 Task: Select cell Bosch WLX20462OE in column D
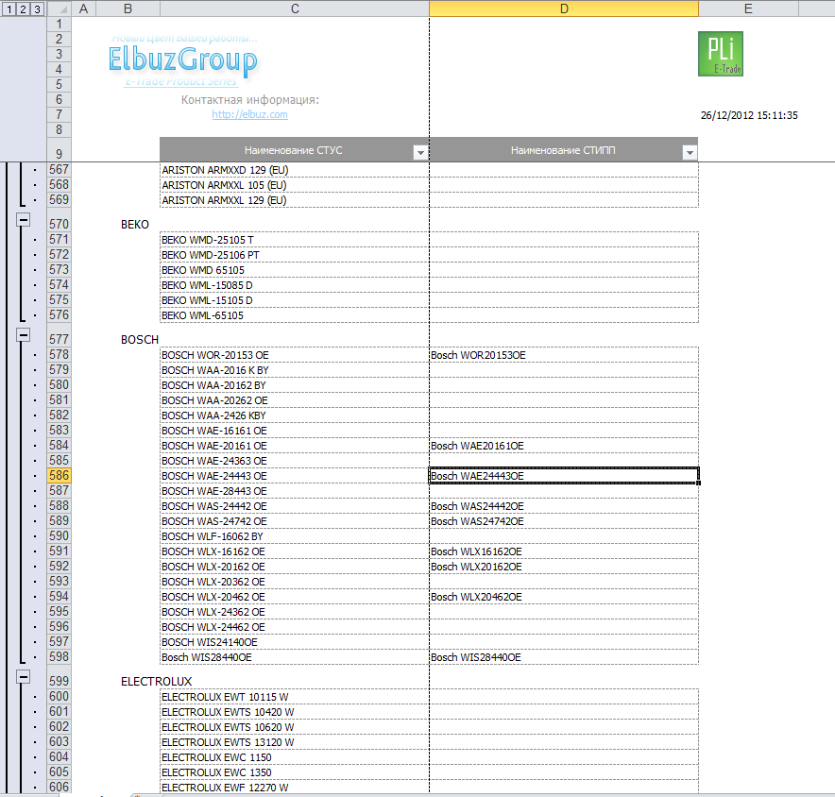(564, 596)
